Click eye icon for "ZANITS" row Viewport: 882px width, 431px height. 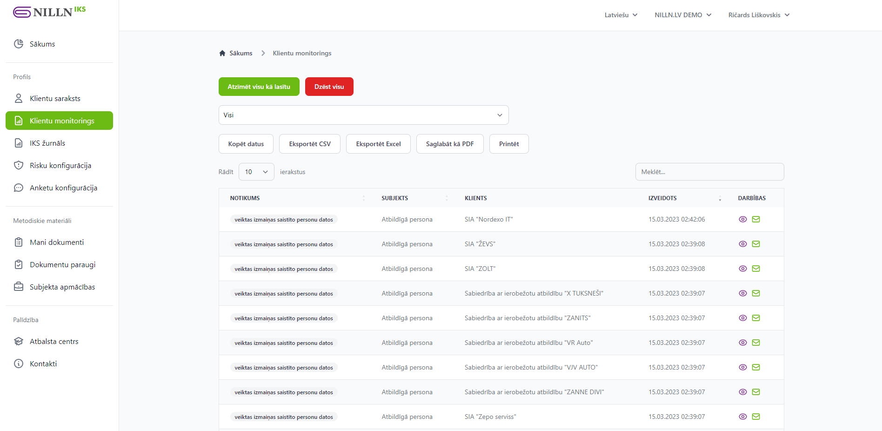[743, 318]
